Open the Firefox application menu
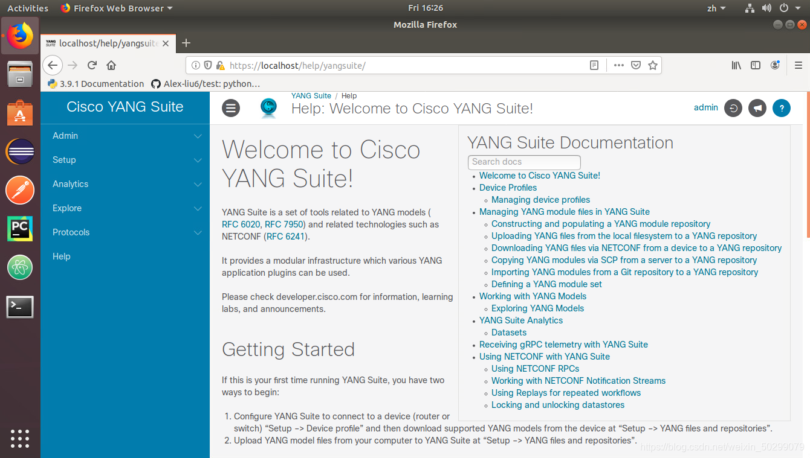The width and height of the screenshot is (810, 458). 799,65
